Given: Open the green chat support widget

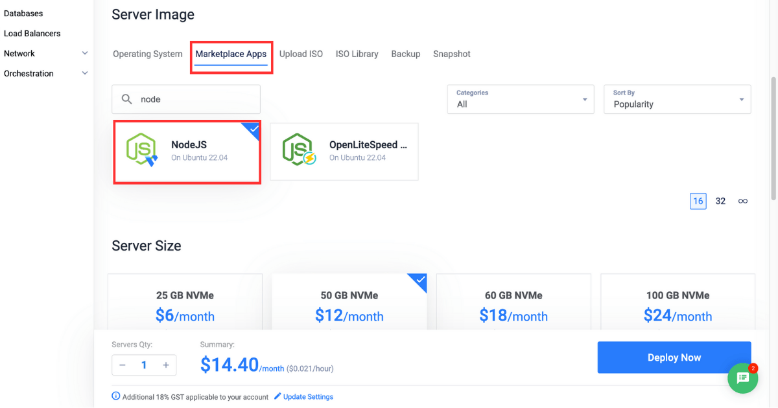Looking at the screenshot, I should tap(743, 378).
